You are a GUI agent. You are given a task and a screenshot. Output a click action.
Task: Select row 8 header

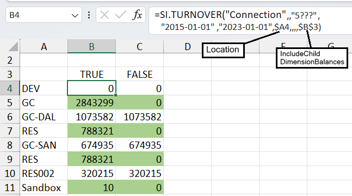coord(10,145)
